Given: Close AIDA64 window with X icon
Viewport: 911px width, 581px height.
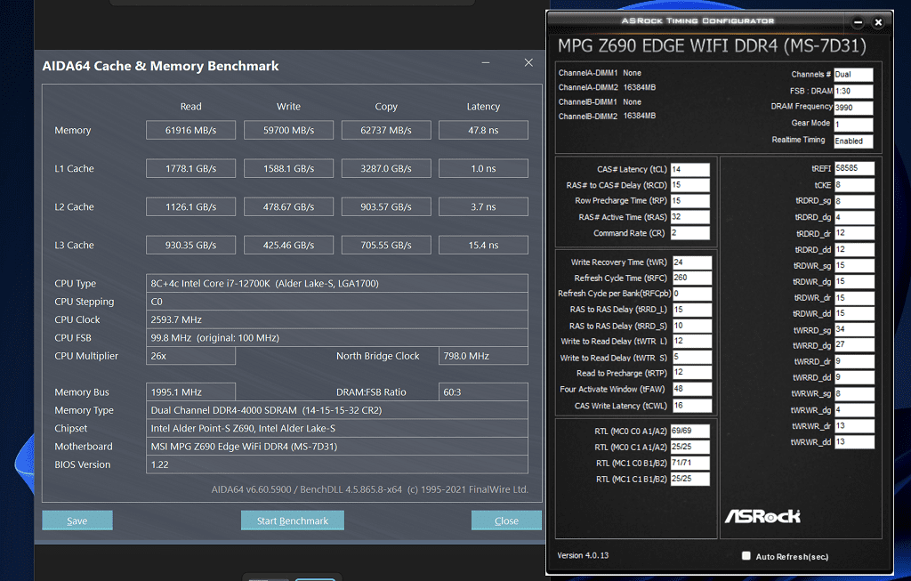Looking at the screenshot, I should point(528,63).
